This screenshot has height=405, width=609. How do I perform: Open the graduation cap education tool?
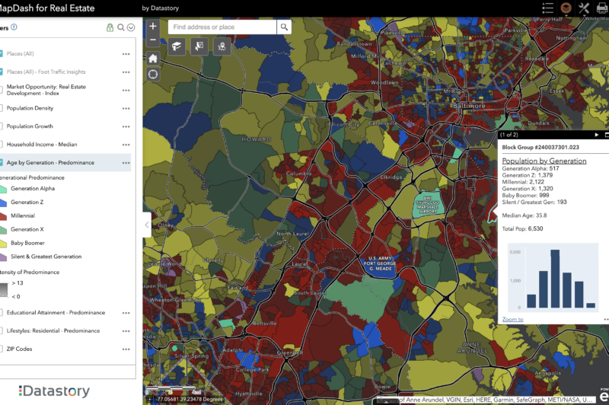[x=177, y=46]
